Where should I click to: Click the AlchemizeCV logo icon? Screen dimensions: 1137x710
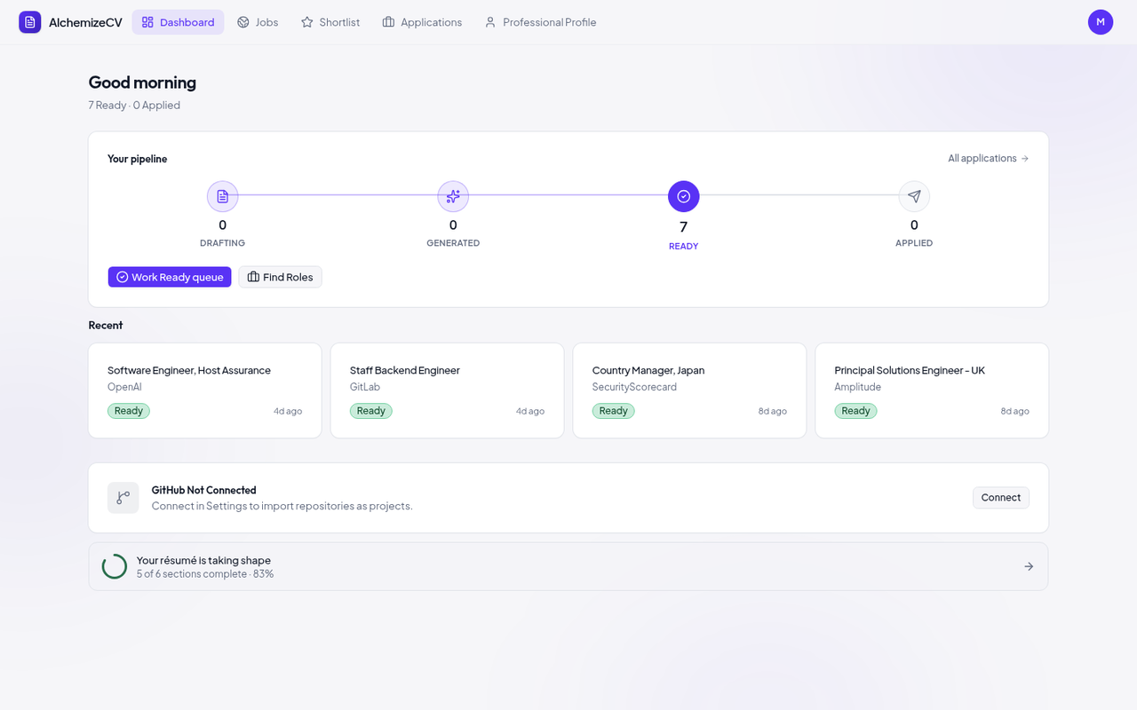30,22
